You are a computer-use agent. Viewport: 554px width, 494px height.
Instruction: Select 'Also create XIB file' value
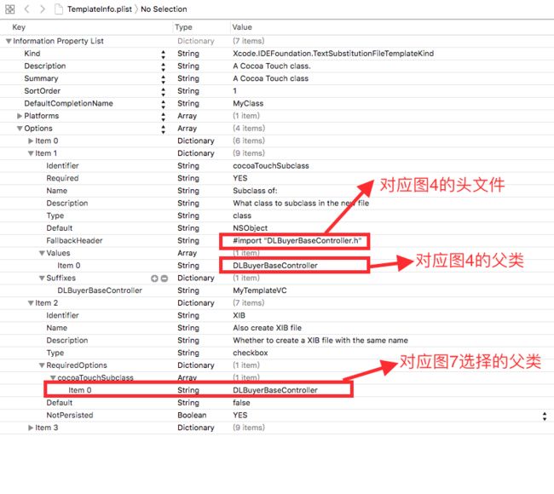coord(267,328)
